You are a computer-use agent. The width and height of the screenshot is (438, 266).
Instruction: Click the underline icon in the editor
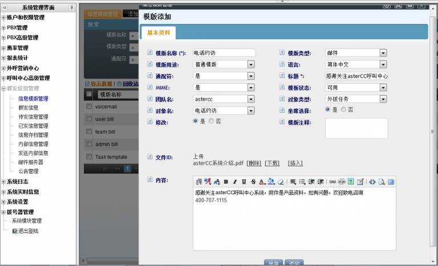244,182
